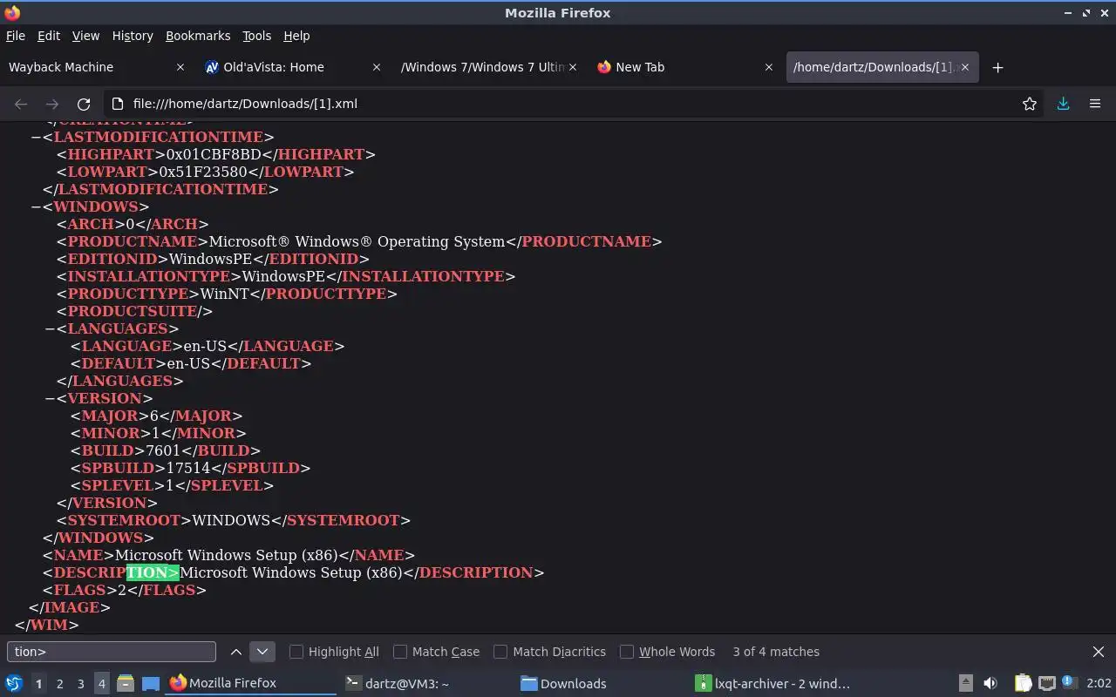Open the Tools menu
The image size is (1116, 697).
pyautogui.click(x=256, y=36)
